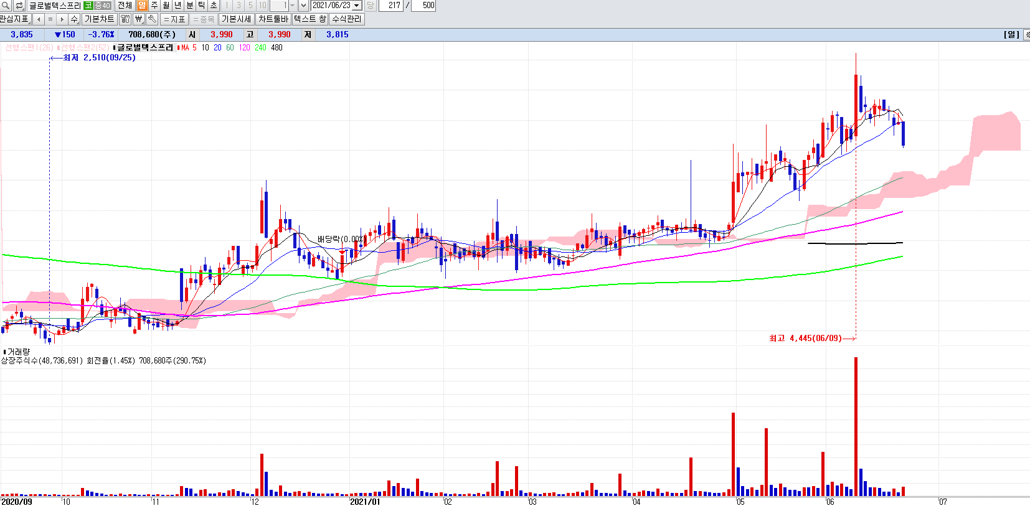Select the 기본차트 button
This screenshot has width=1030, height=506.
coord(100,19)
